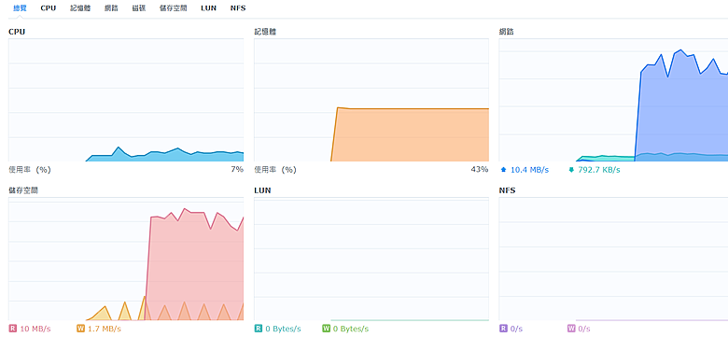Click the NFS read R icon
Screen dimensions: 728x337
coord(503,329)
